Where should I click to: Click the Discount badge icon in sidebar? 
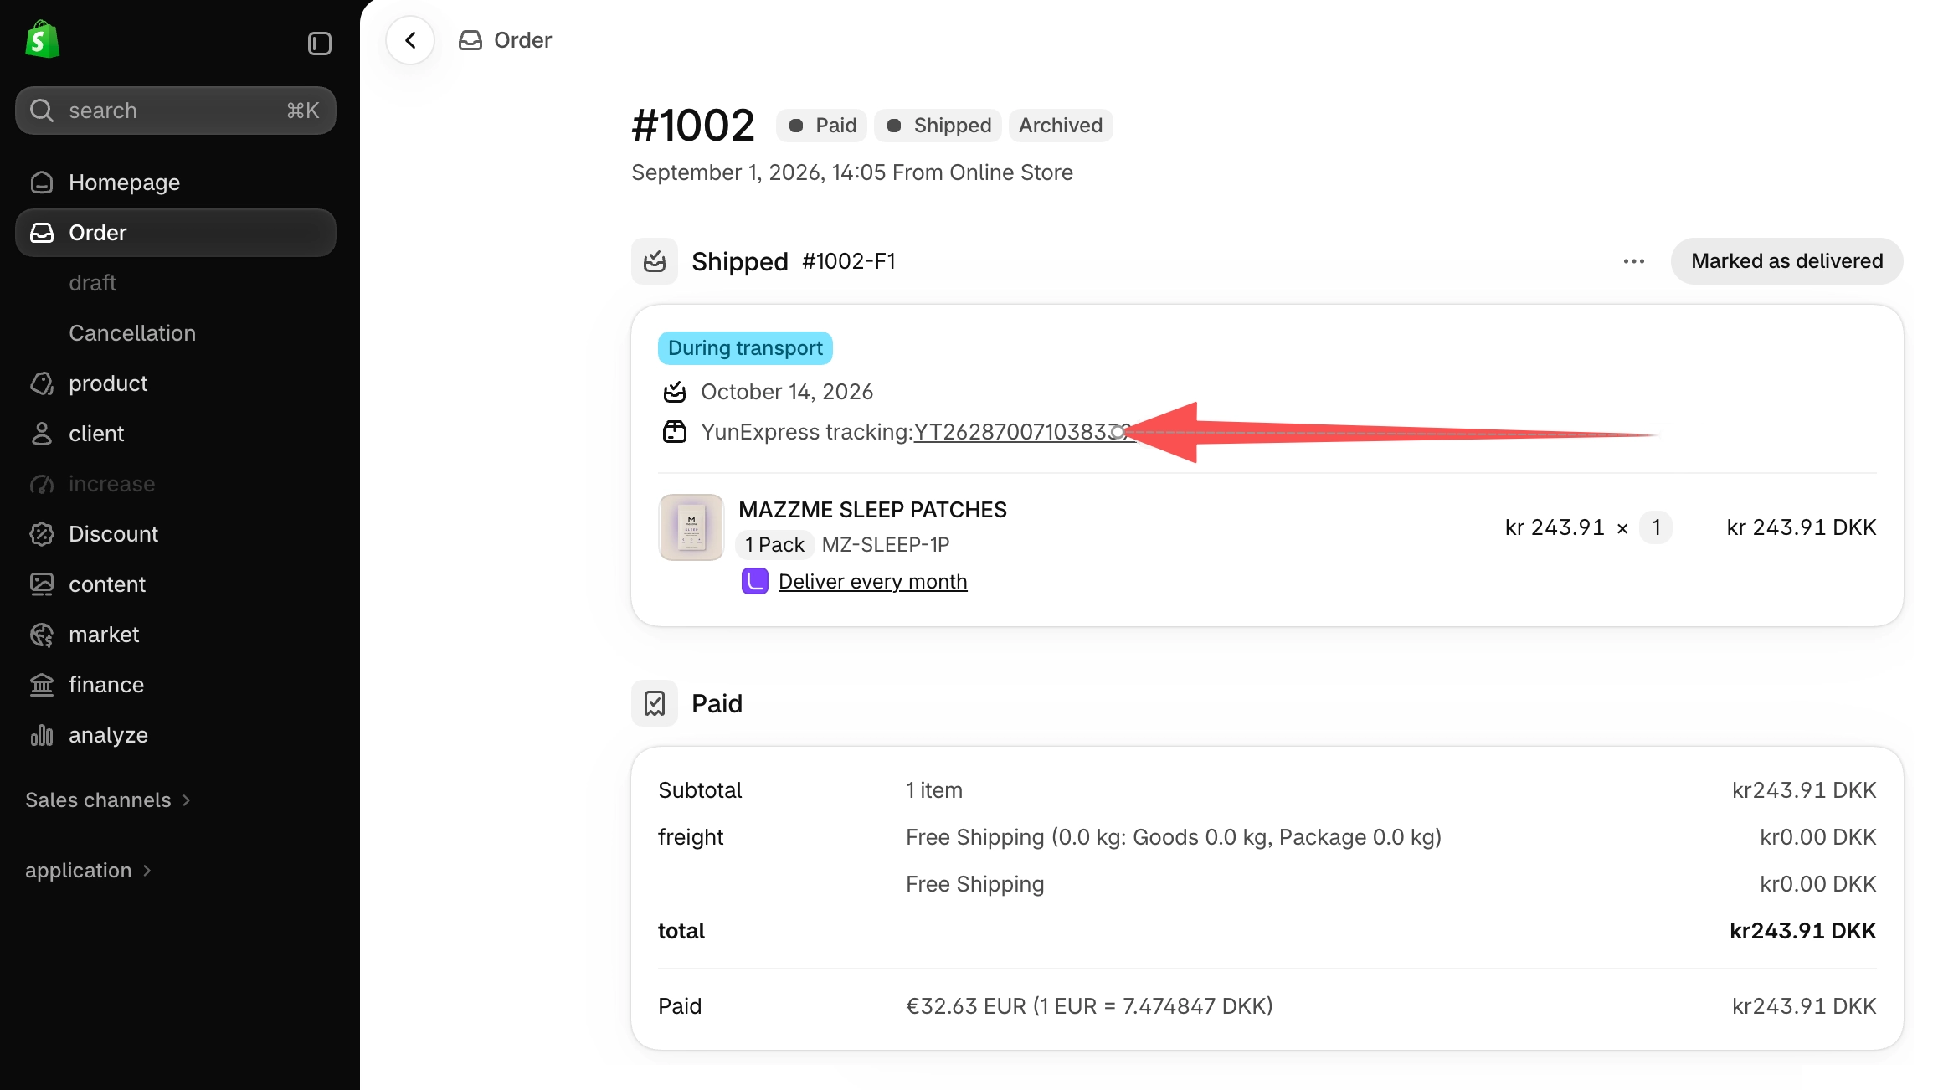coord(42,534)
